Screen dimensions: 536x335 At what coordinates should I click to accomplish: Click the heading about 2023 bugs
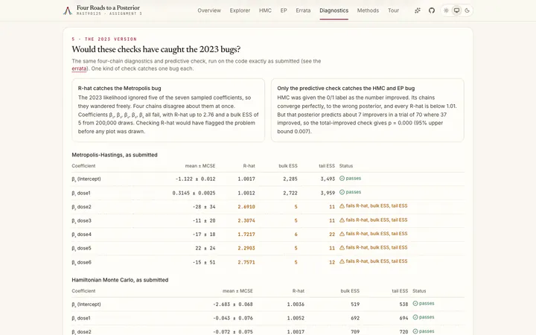tap(156, 49)
